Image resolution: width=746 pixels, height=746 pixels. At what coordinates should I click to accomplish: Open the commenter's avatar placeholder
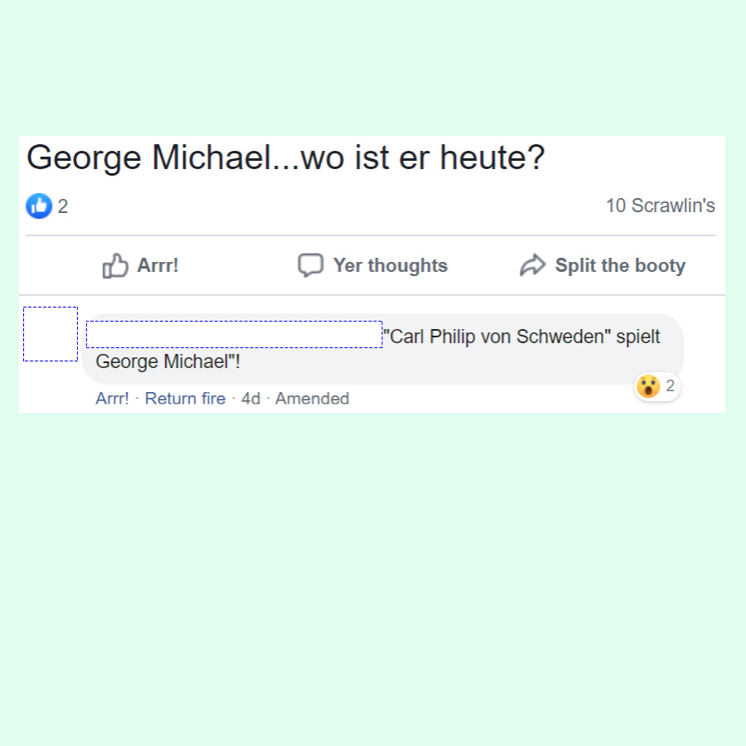pyautogui.click(x=51, y=334)
